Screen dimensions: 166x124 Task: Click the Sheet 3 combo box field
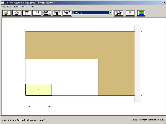click(x=90, y=12)
